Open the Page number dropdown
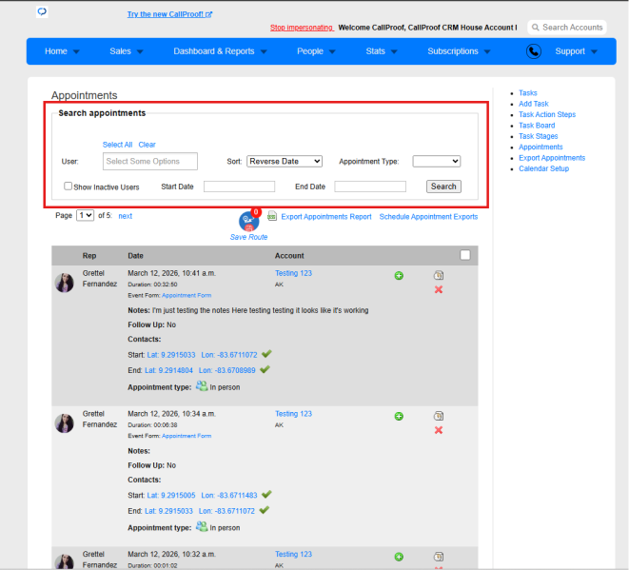629x570 pixels. coord(85,215)
